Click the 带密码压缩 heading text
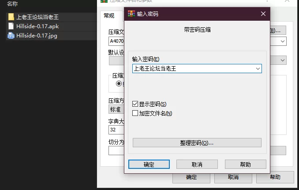Image resolution: width=299 pixels, height=190 pixels. tap(198, 30)
